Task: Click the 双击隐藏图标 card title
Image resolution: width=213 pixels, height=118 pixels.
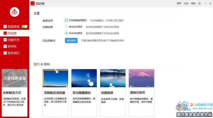Action: 82,93
